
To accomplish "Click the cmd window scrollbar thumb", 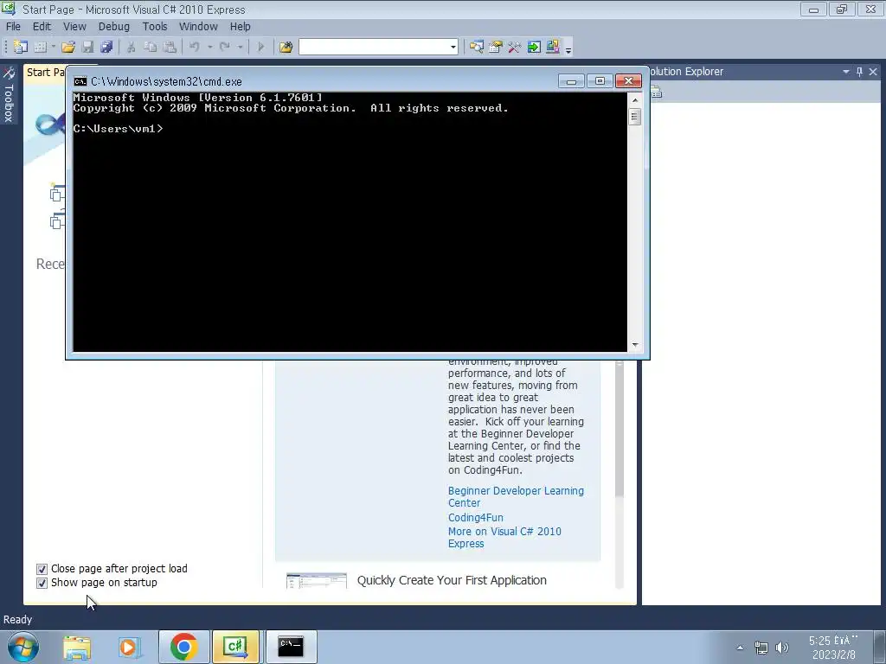I will (x=635, y=117).
